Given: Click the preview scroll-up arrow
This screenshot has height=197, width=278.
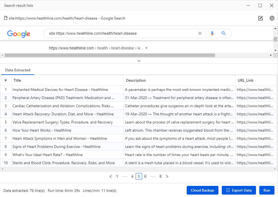Looking at the screenshot, I should (x=275, y=28).
